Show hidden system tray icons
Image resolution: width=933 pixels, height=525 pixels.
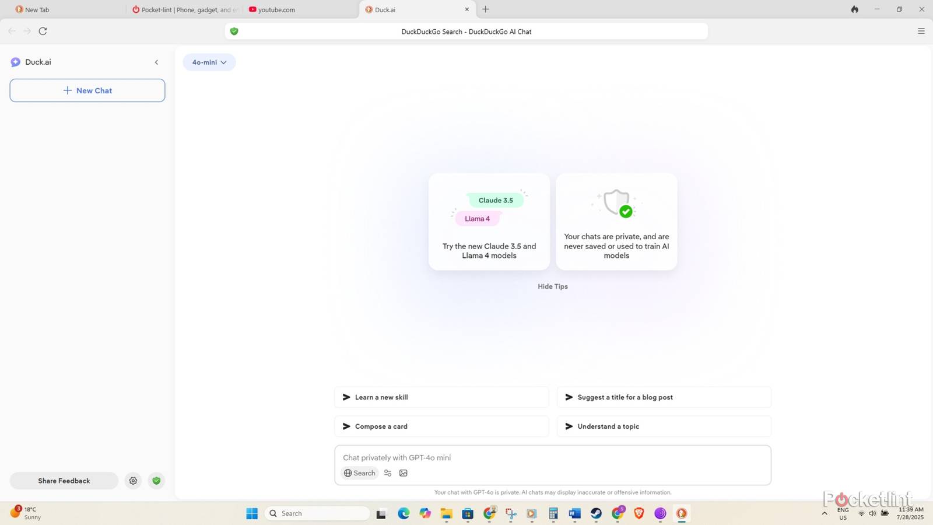coord(825,513)
